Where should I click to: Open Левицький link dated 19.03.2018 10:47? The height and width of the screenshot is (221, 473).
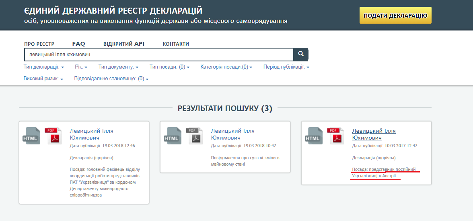[233, 134]
